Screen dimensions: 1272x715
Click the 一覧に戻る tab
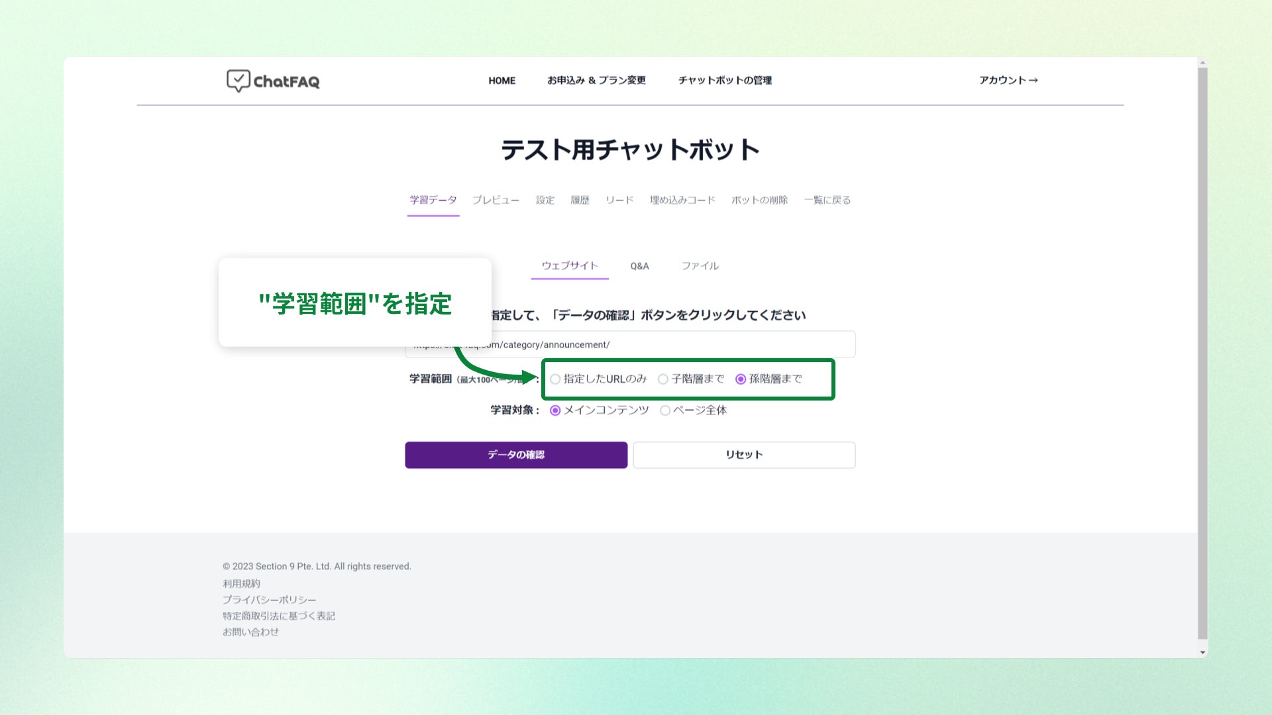point(827,200)
